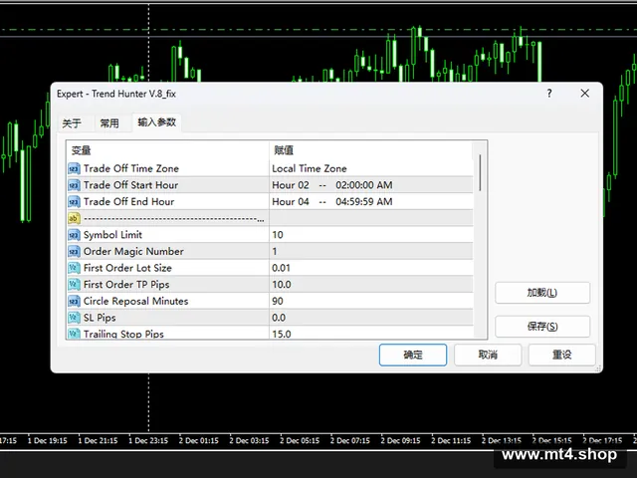Image resolution: width=637 pixels, height=478 pixels.
Task: Click the Trade Off End Hour row icon
Action: click(x=74, y=201)
